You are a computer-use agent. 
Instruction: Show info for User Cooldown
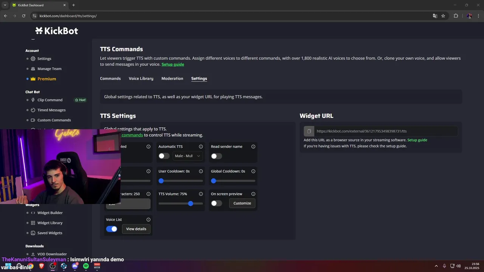(201, 171)
